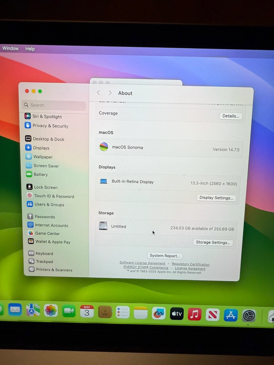
Task: Launch Contacts from the Dock
Action: click(105, 312)
